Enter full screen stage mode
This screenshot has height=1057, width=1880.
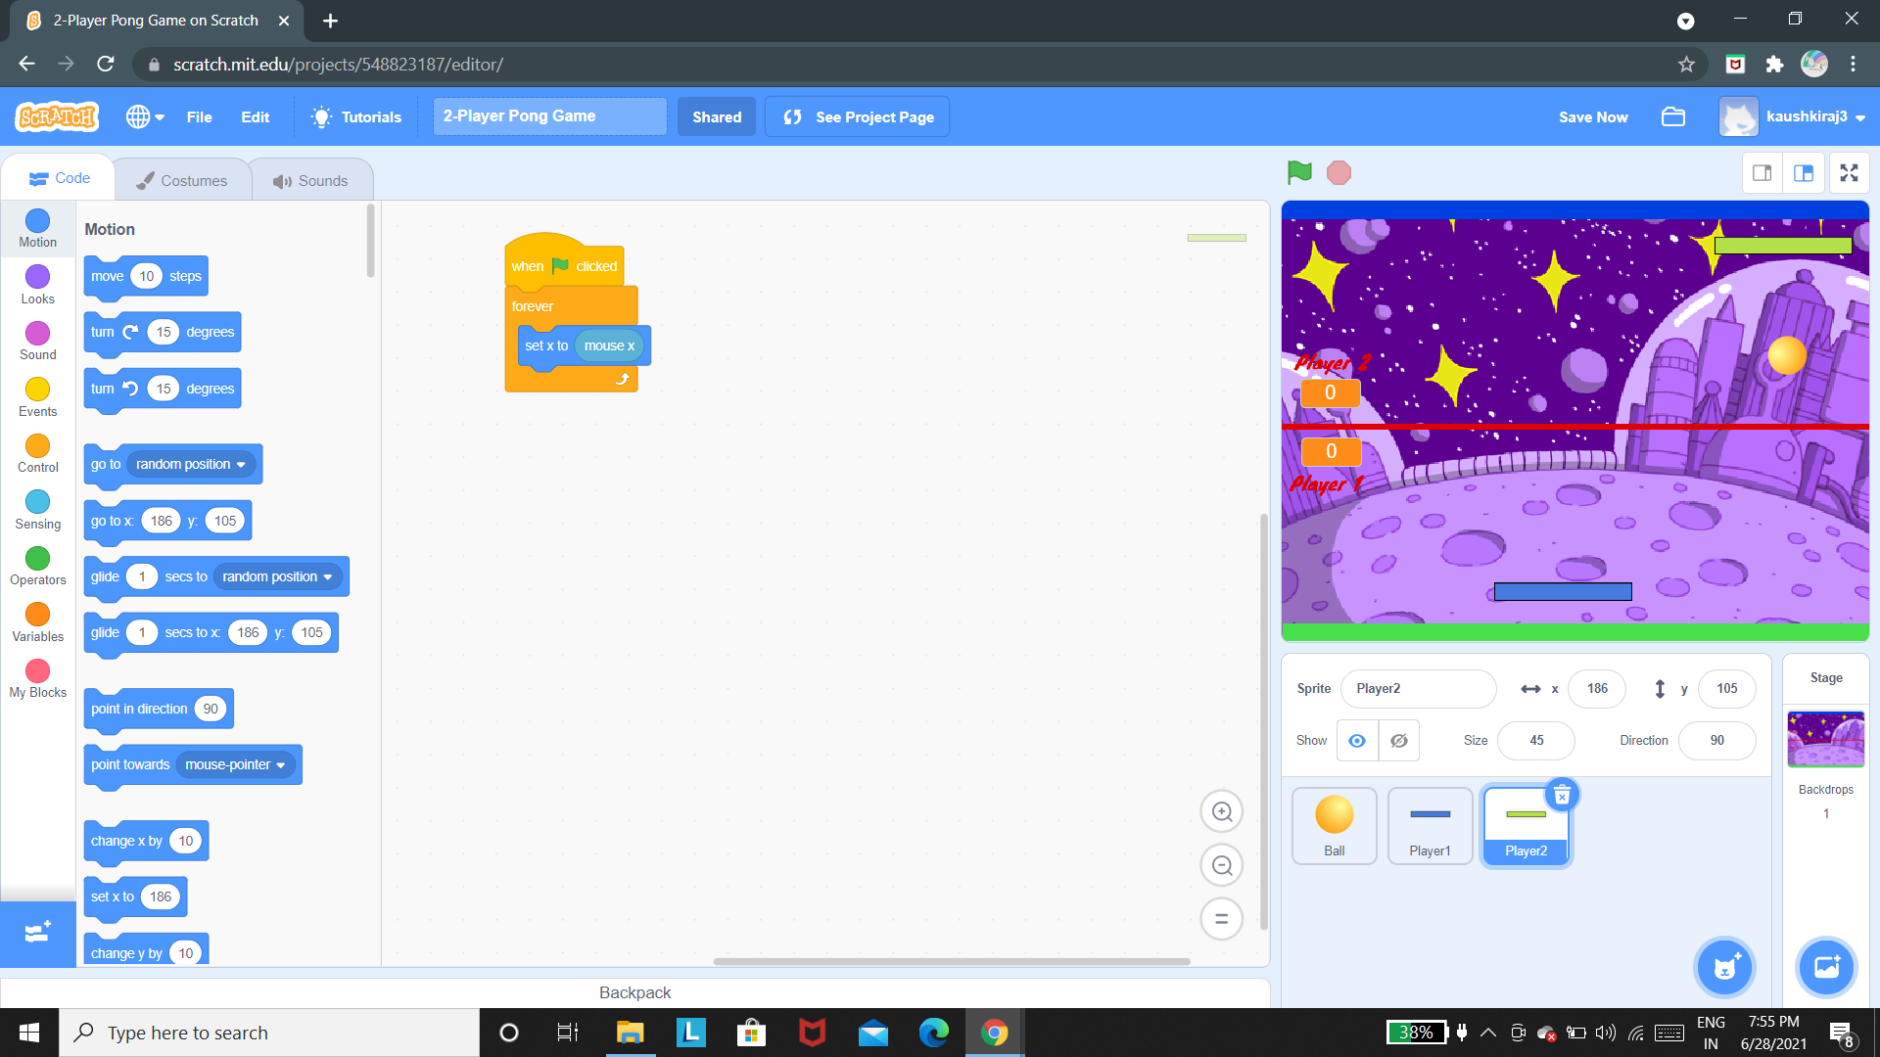pyautogui.click(x=1849, y=173)
